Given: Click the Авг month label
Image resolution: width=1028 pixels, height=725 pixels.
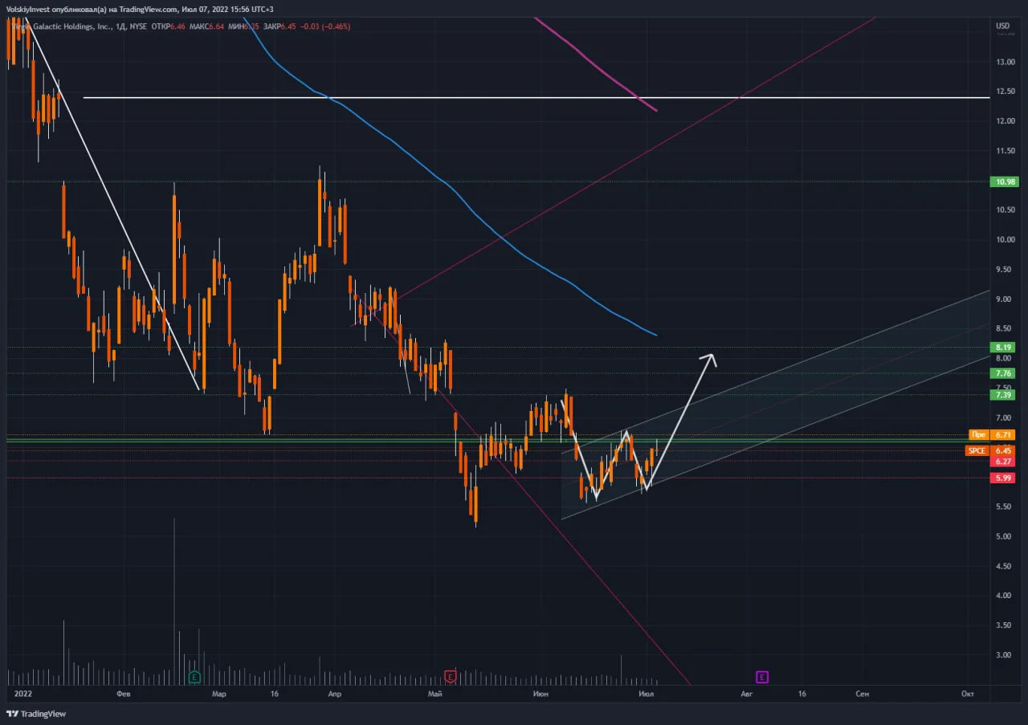Looking at the screenshot, I should point(747,693).
